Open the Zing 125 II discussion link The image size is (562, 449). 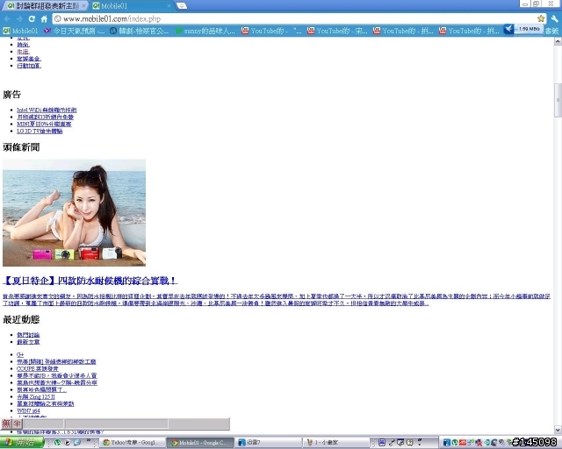tap(36, 396)
